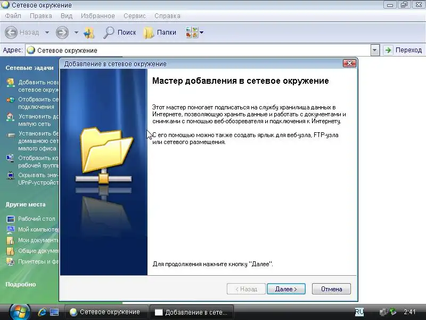Open the Views dropdown arrow
426x320 pixels.
[x=202, y=33]
